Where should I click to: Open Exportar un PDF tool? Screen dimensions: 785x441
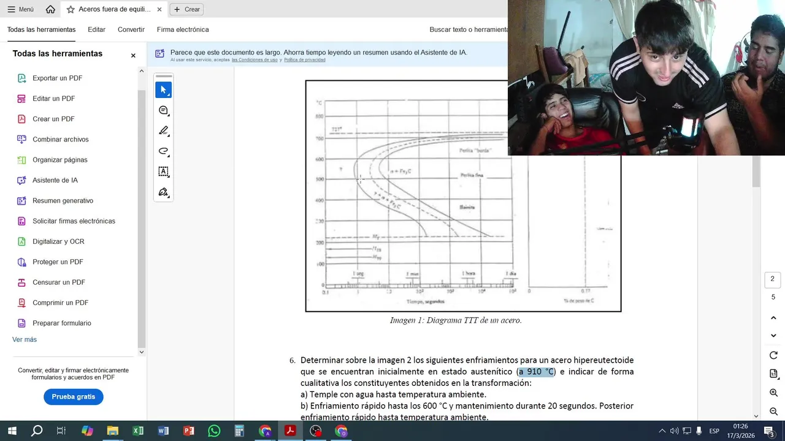click(57, 78)
